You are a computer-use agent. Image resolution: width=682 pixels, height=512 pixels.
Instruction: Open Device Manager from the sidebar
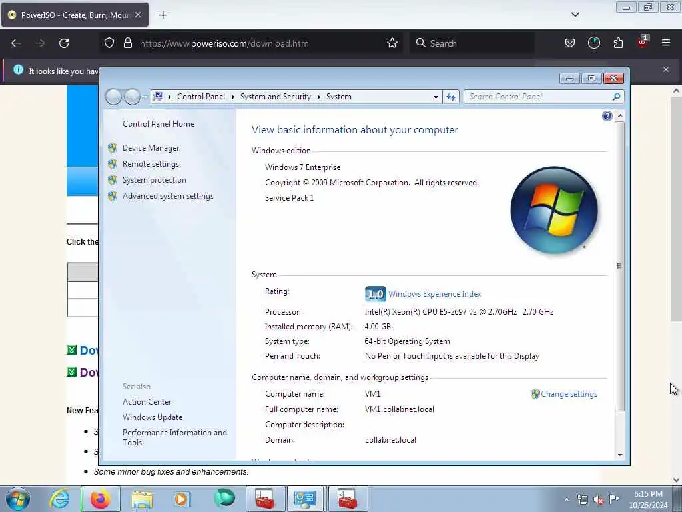pyautogui.click(x=151, y=148)
